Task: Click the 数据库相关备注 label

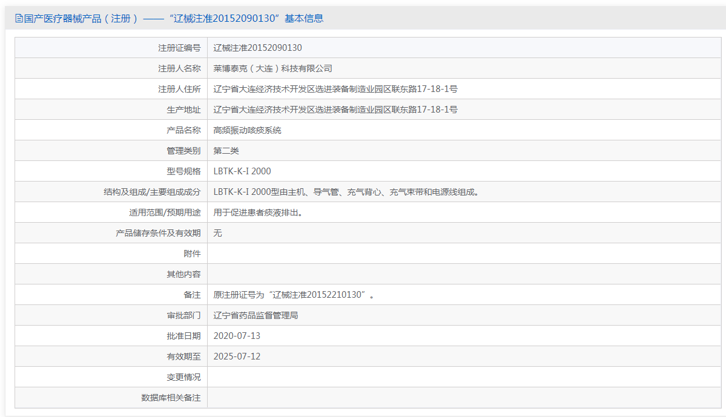Action: tap(171, 398)
